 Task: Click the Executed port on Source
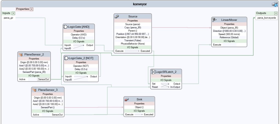(x=145, y=51)
